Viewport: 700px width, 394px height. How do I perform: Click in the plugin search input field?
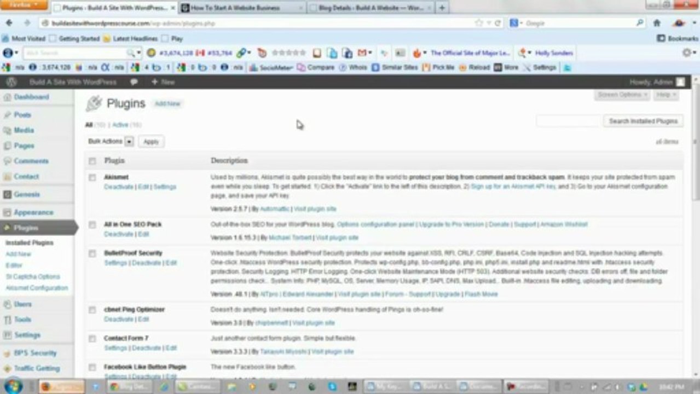point(568,121)
